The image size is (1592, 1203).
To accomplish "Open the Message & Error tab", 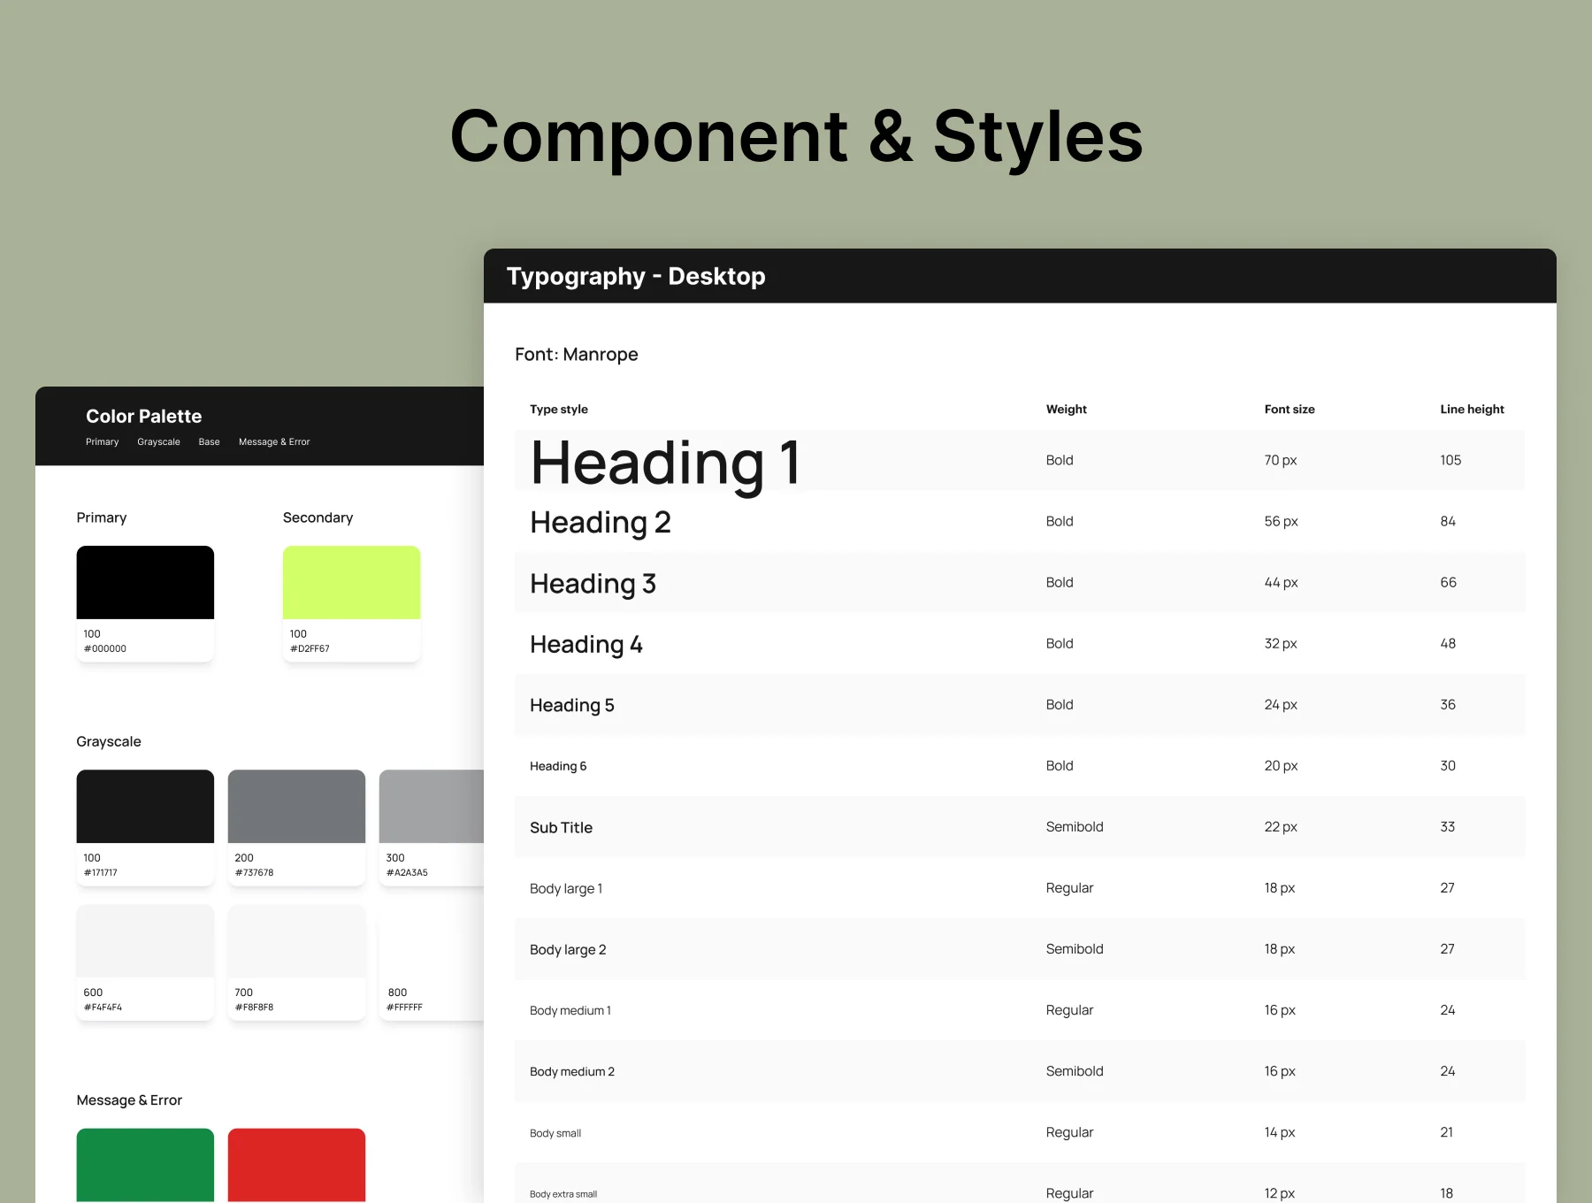I will coord(274,441).
